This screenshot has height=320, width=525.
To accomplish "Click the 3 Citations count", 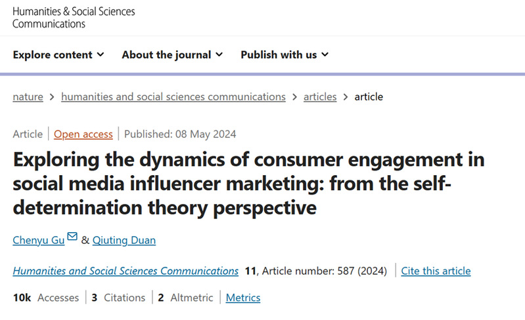I will [x=118, y=298].
